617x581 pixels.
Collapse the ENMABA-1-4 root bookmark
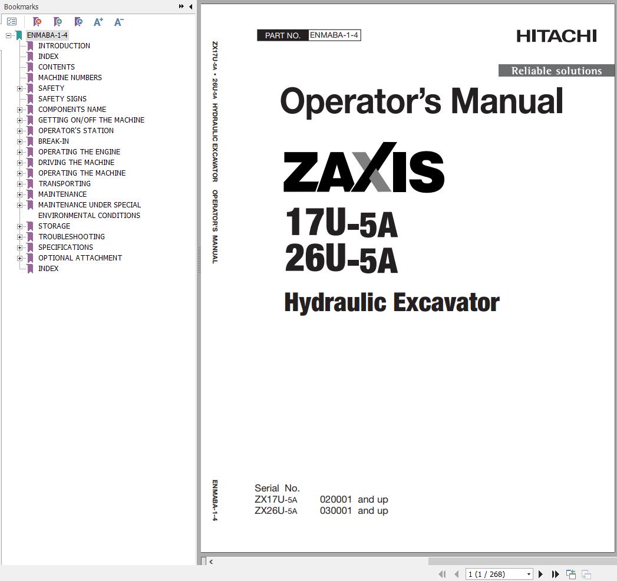click(8, 35)
